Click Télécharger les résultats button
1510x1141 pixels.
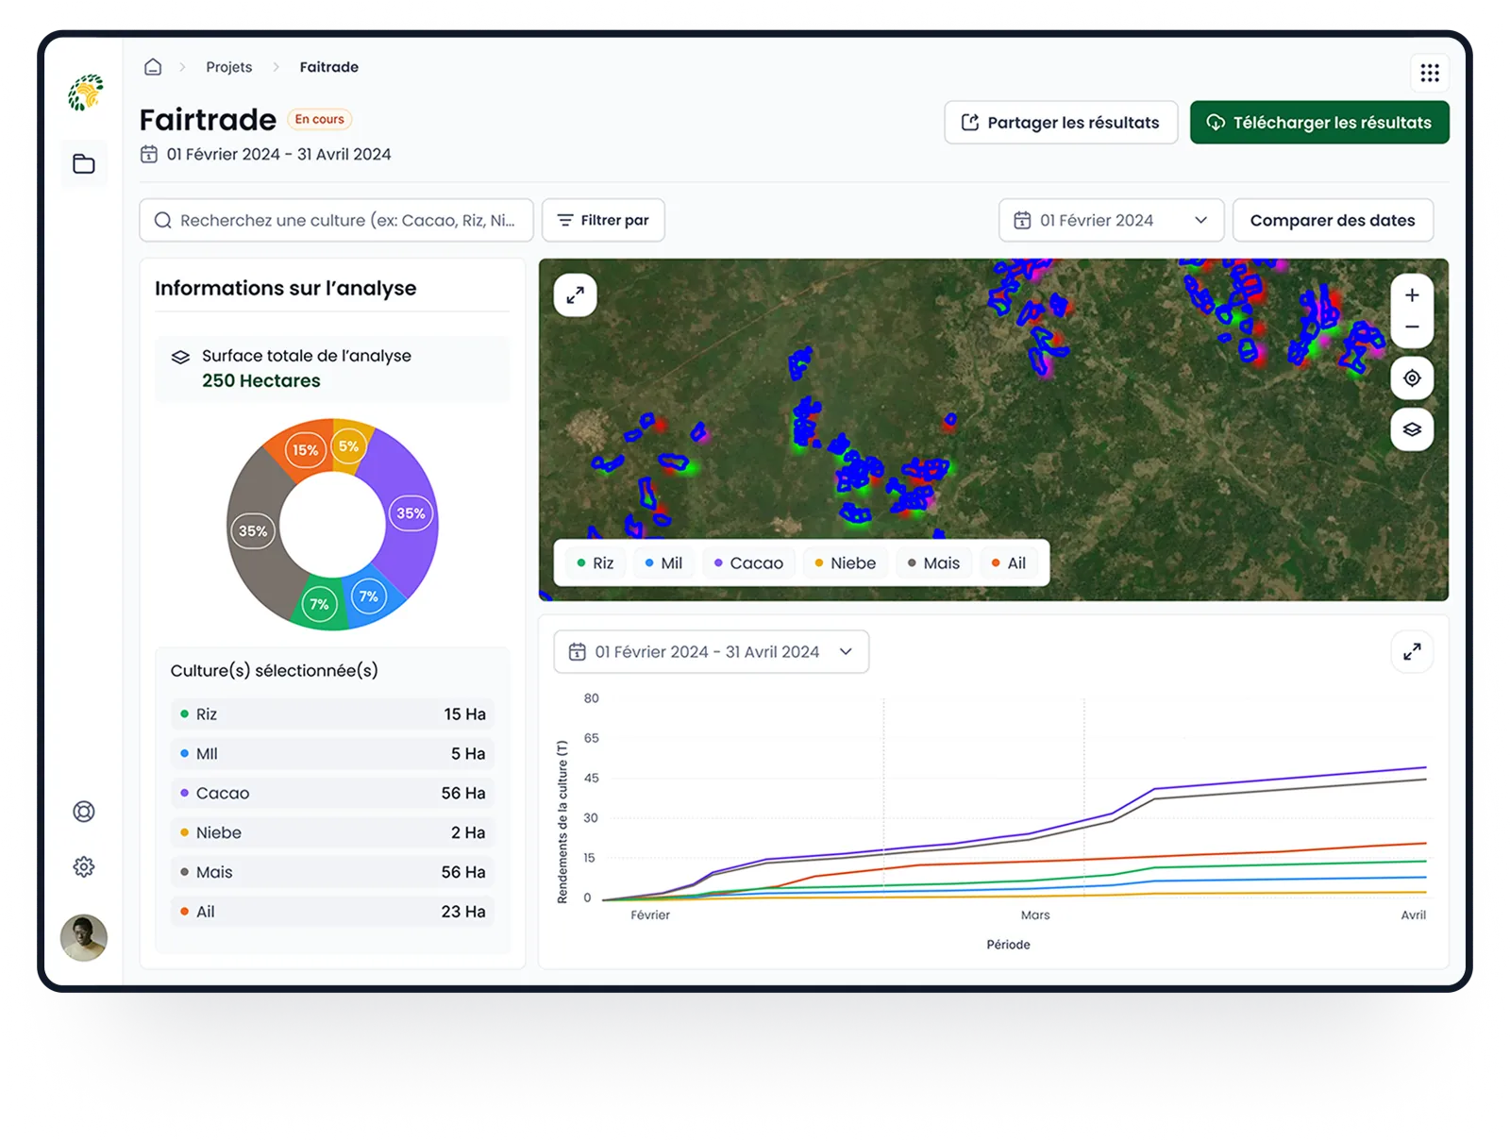pos(1319,123)
